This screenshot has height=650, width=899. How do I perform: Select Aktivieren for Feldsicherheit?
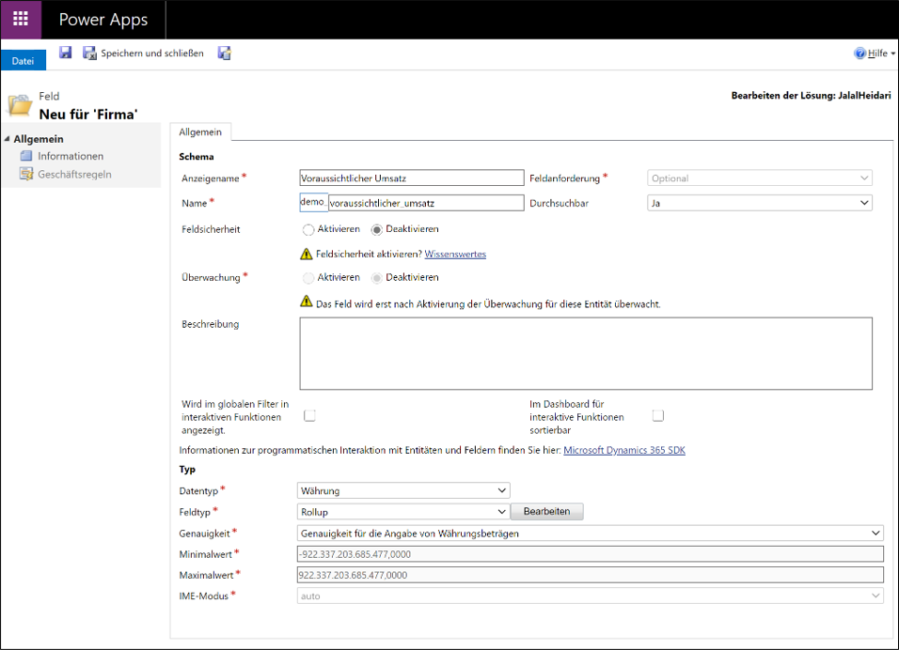pyautogui.click(x=308, y=229)
